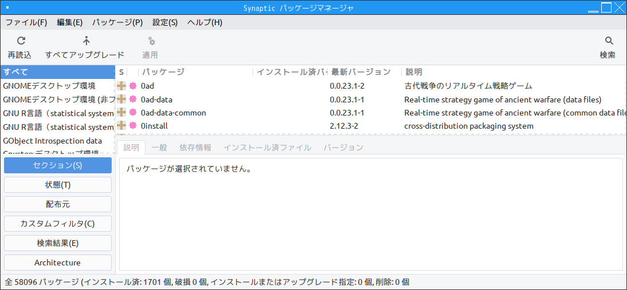Click the 検索結果(E) button
Image resolution: width=627 pixels, height=290 pixels.
[x=58, y=243]
